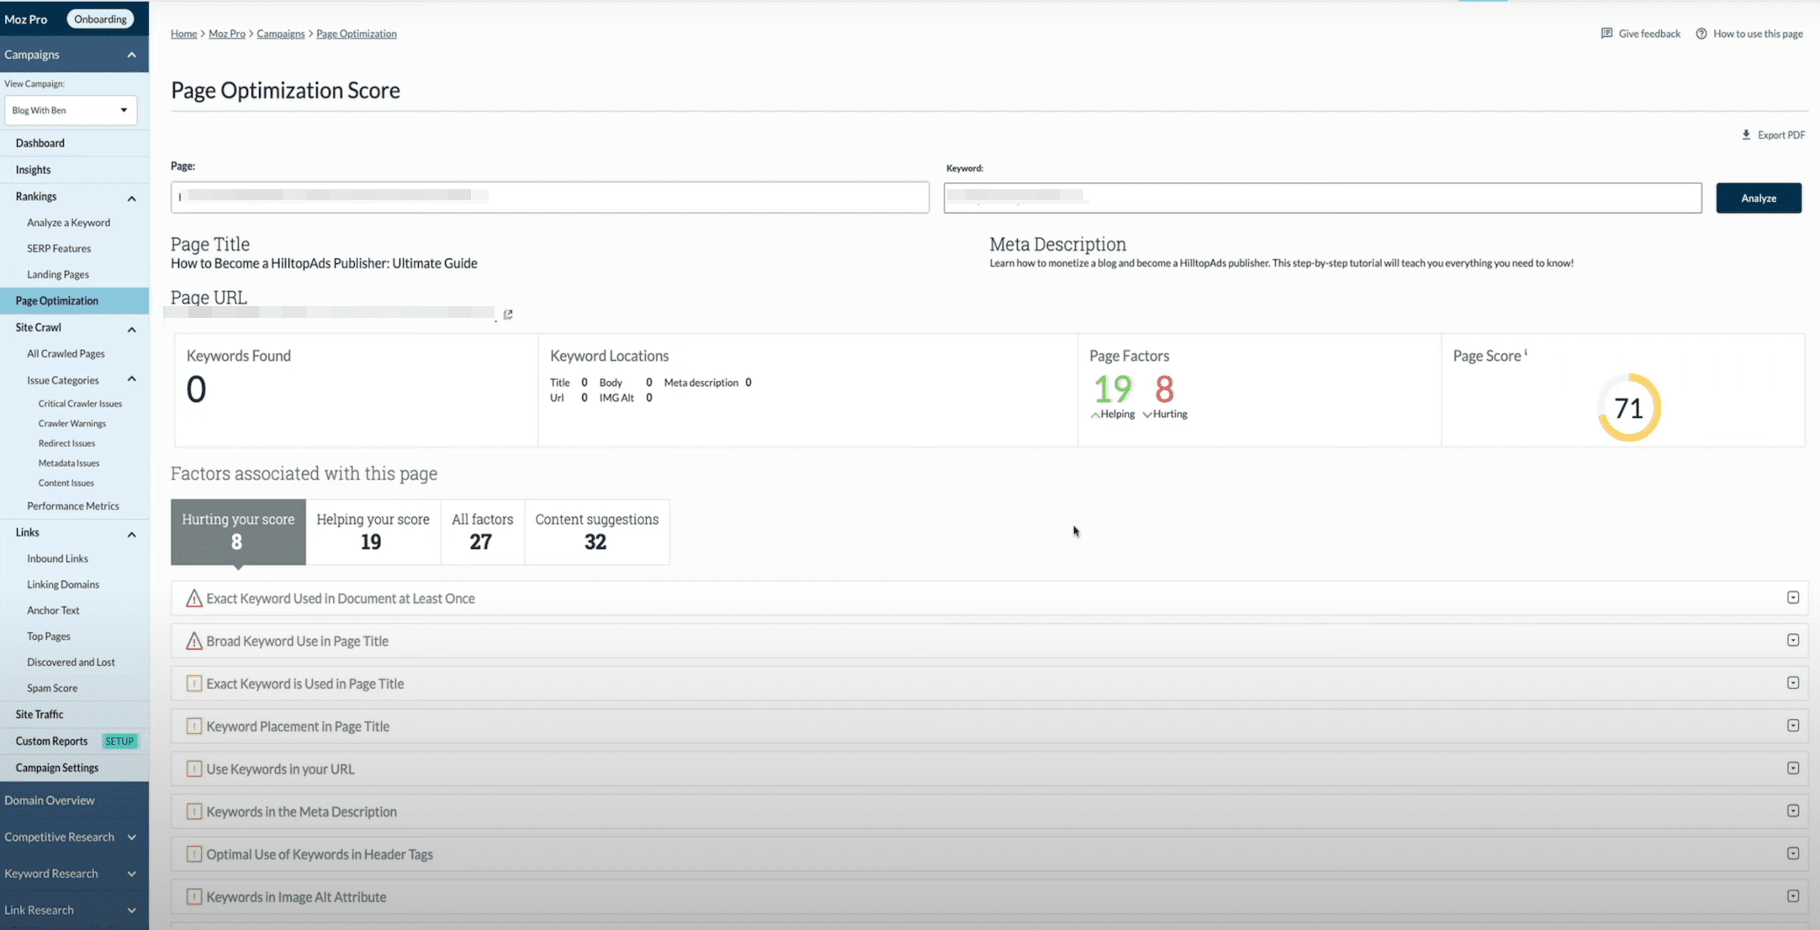
Task: Click the Page Score 71 circular gauge
Action: (1628, 408)
